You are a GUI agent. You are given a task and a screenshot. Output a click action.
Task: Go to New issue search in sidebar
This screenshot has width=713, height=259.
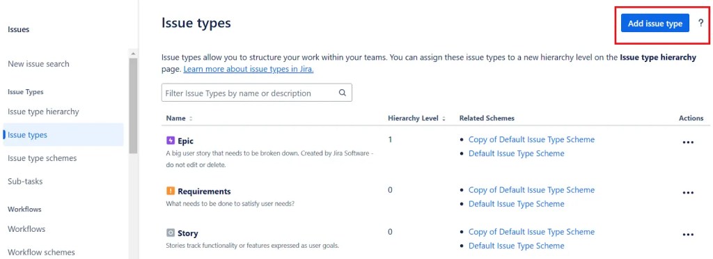point(39,64)
